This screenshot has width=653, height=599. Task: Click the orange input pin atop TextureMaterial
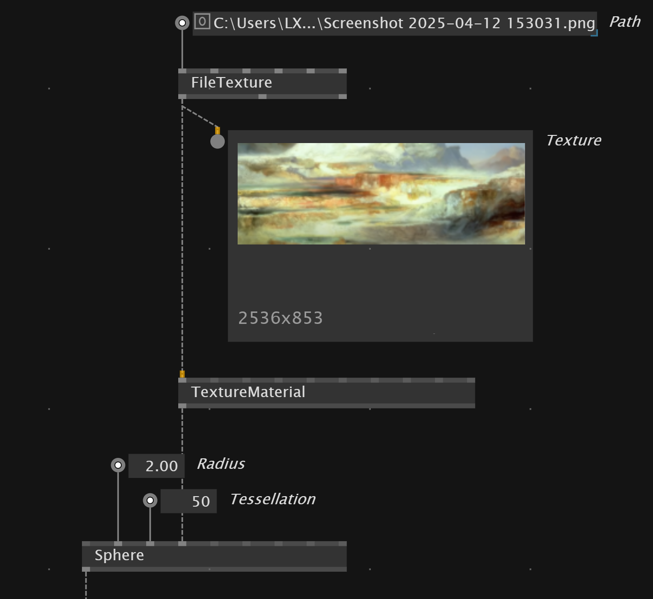[182, 374]
